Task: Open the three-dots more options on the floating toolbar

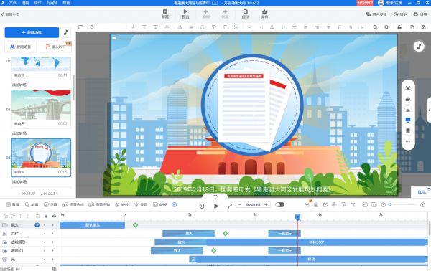Action: (408, 141)
